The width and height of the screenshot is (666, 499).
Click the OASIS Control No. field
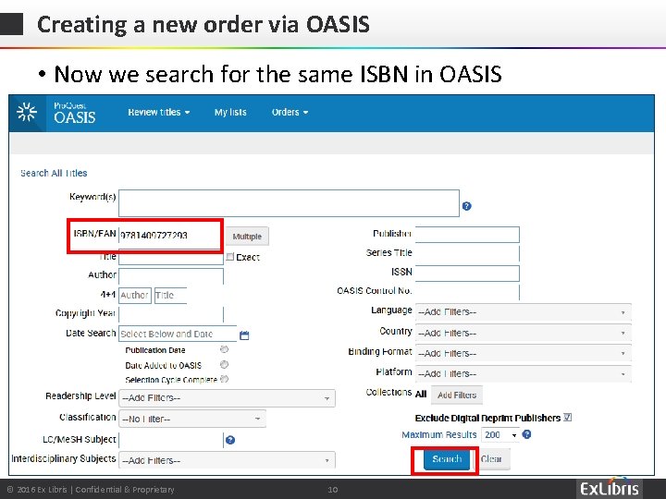467,292
